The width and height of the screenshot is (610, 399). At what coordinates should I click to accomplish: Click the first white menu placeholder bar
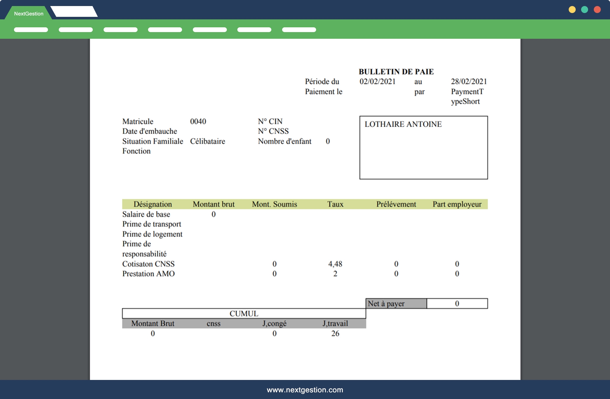click(x=31, y=30)
